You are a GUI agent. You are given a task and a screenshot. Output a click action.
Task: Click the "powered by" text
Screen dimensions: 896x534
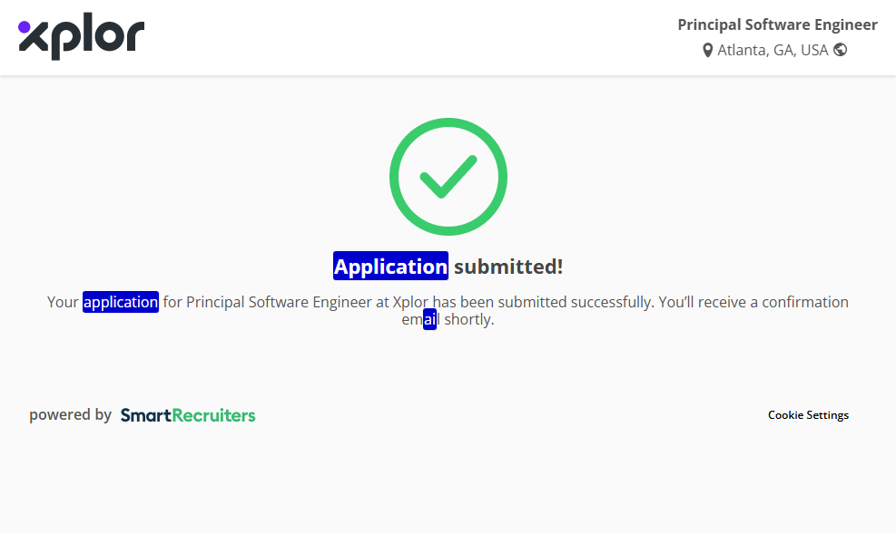click(x=70, y=415)
